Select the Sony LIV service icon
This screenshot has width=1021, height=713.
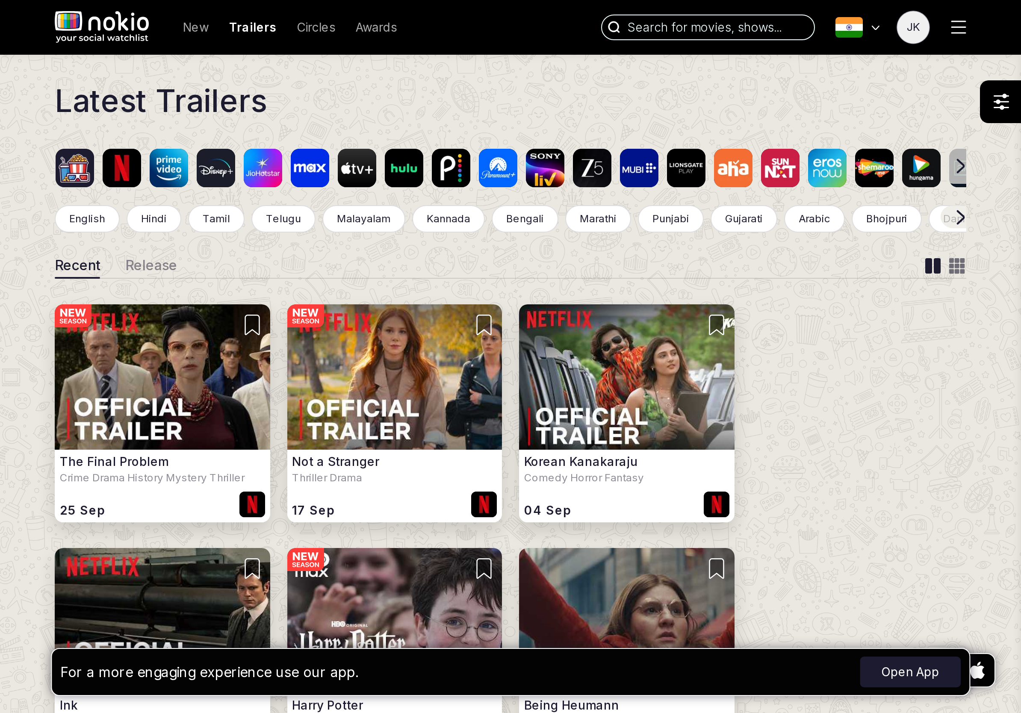[x=545, y=168]
